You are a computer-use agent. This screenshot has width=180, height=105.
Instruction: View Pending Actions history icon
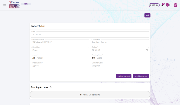point(51,87)
